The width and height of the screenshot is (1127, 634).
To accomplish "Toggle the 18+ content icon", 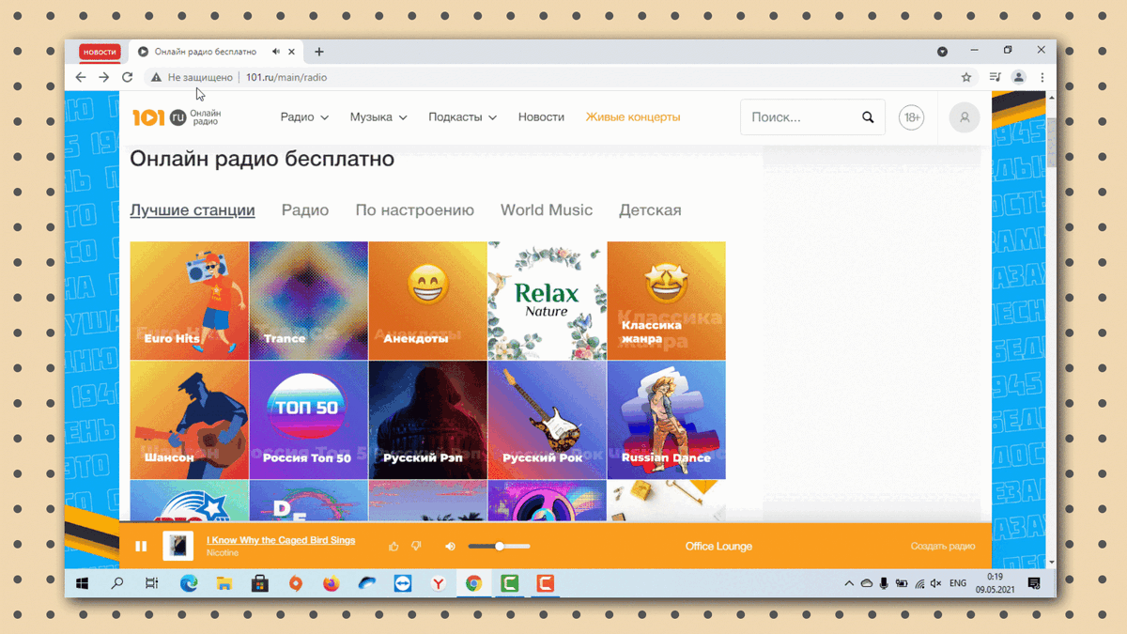I will 911,117.
